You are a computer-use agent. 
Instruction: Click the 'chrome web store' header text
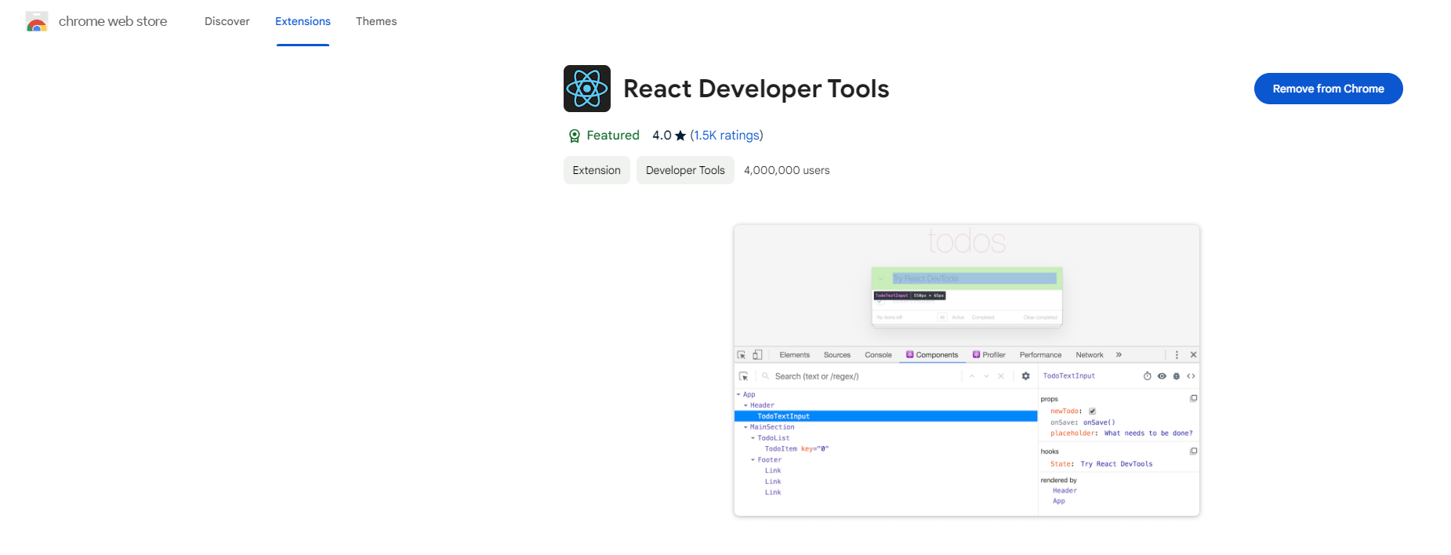113,21
